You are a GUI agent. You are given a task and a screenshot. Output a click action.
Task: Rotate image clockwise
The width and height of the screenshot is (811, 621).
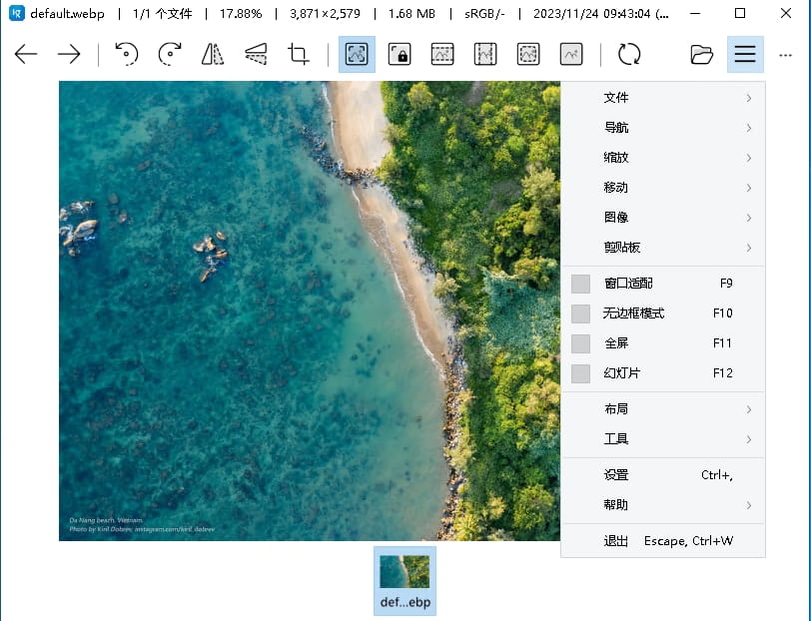coord(170,54)
